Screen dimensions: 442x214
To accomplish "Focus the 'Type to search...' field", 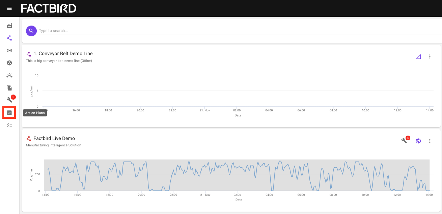I will pyautogui.click(x=240, y=31).
